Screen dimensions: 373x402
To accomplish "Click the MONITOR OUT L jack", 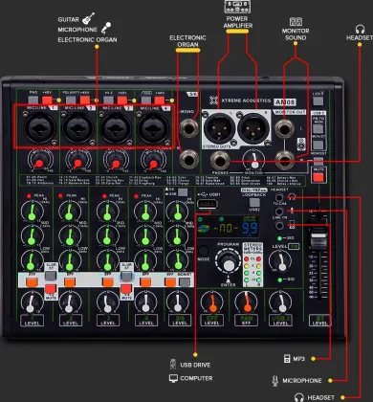I will (x=285, y=128).
